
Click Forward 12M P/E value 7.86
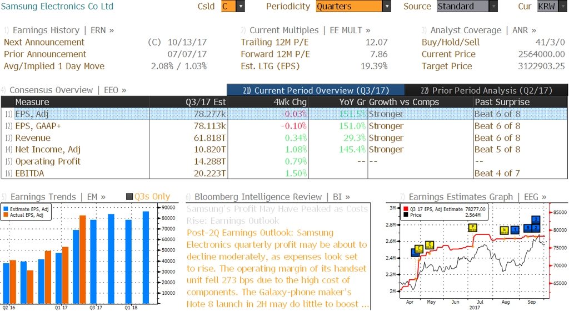[x=378, y=54]
